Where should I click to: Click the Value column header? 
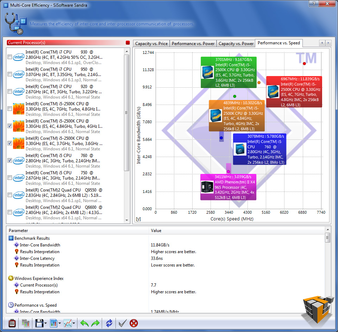coord(237,231)
